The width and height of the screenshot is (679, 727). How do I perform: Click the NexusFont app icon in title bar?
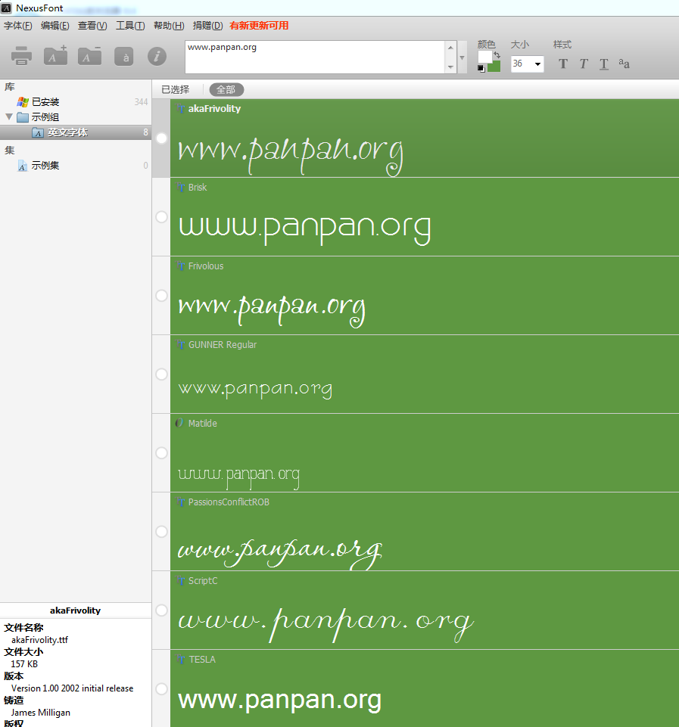point(6,8)
